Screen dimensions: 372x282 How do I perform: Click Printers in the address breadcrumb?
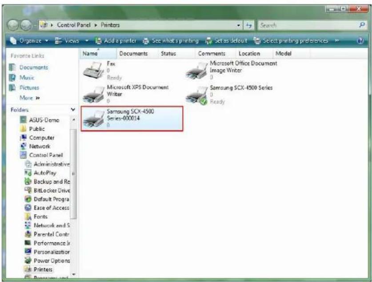110,25
